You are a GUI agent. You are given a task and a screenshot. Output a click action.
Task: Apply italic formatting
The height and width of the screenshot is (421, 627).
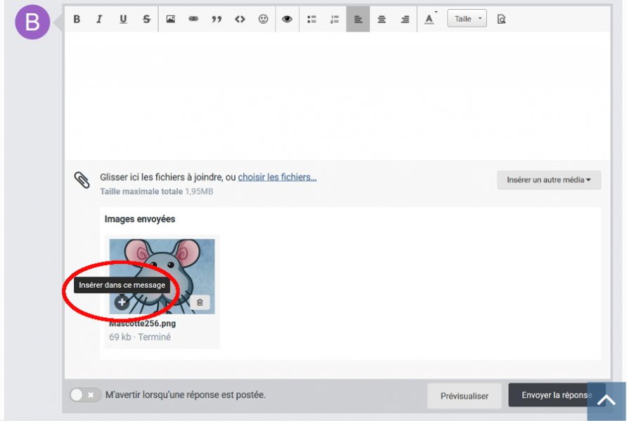(x=99, y=20)
